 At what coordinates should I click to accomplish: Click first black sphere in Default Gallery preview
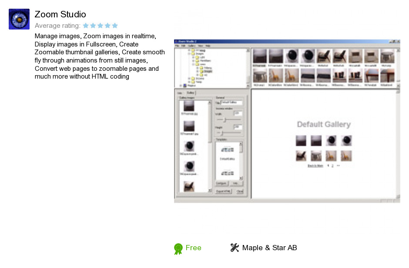[x=331, y=140]
